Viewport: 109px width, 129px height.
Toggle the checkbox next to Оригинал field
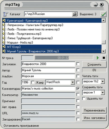tap(78, 101)
